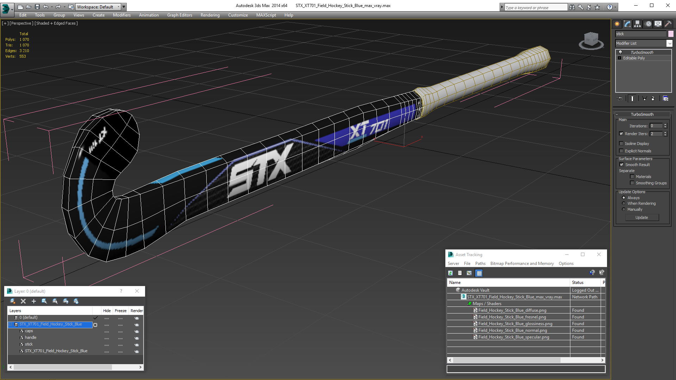Click the Hide column header

[x=107, y=311]
